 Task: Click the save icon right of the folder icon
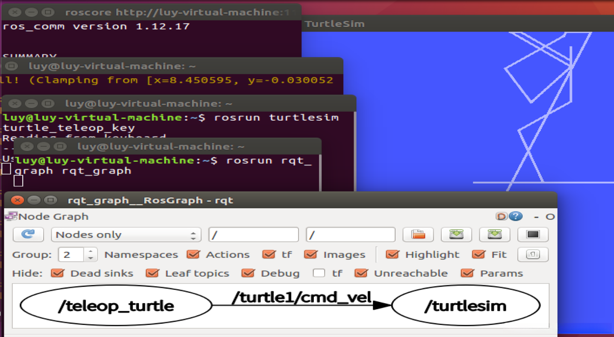pos(456,234)
